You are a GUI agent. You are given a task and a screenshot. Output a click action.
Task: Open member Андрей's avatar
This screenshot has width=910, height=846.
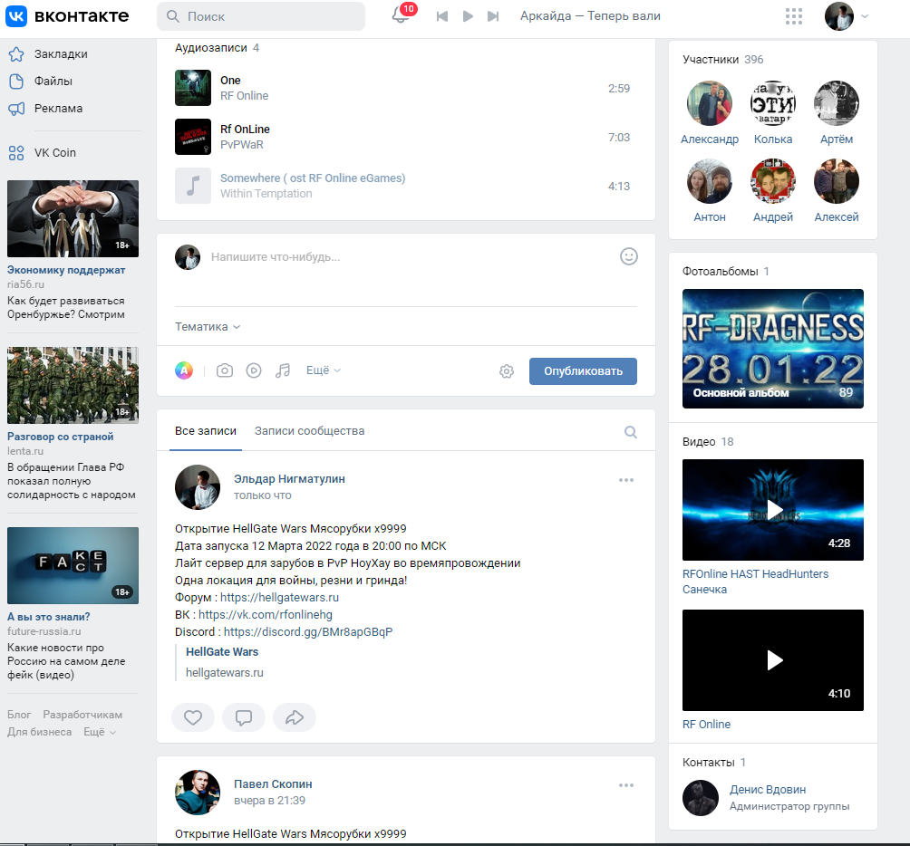point(772,181)
